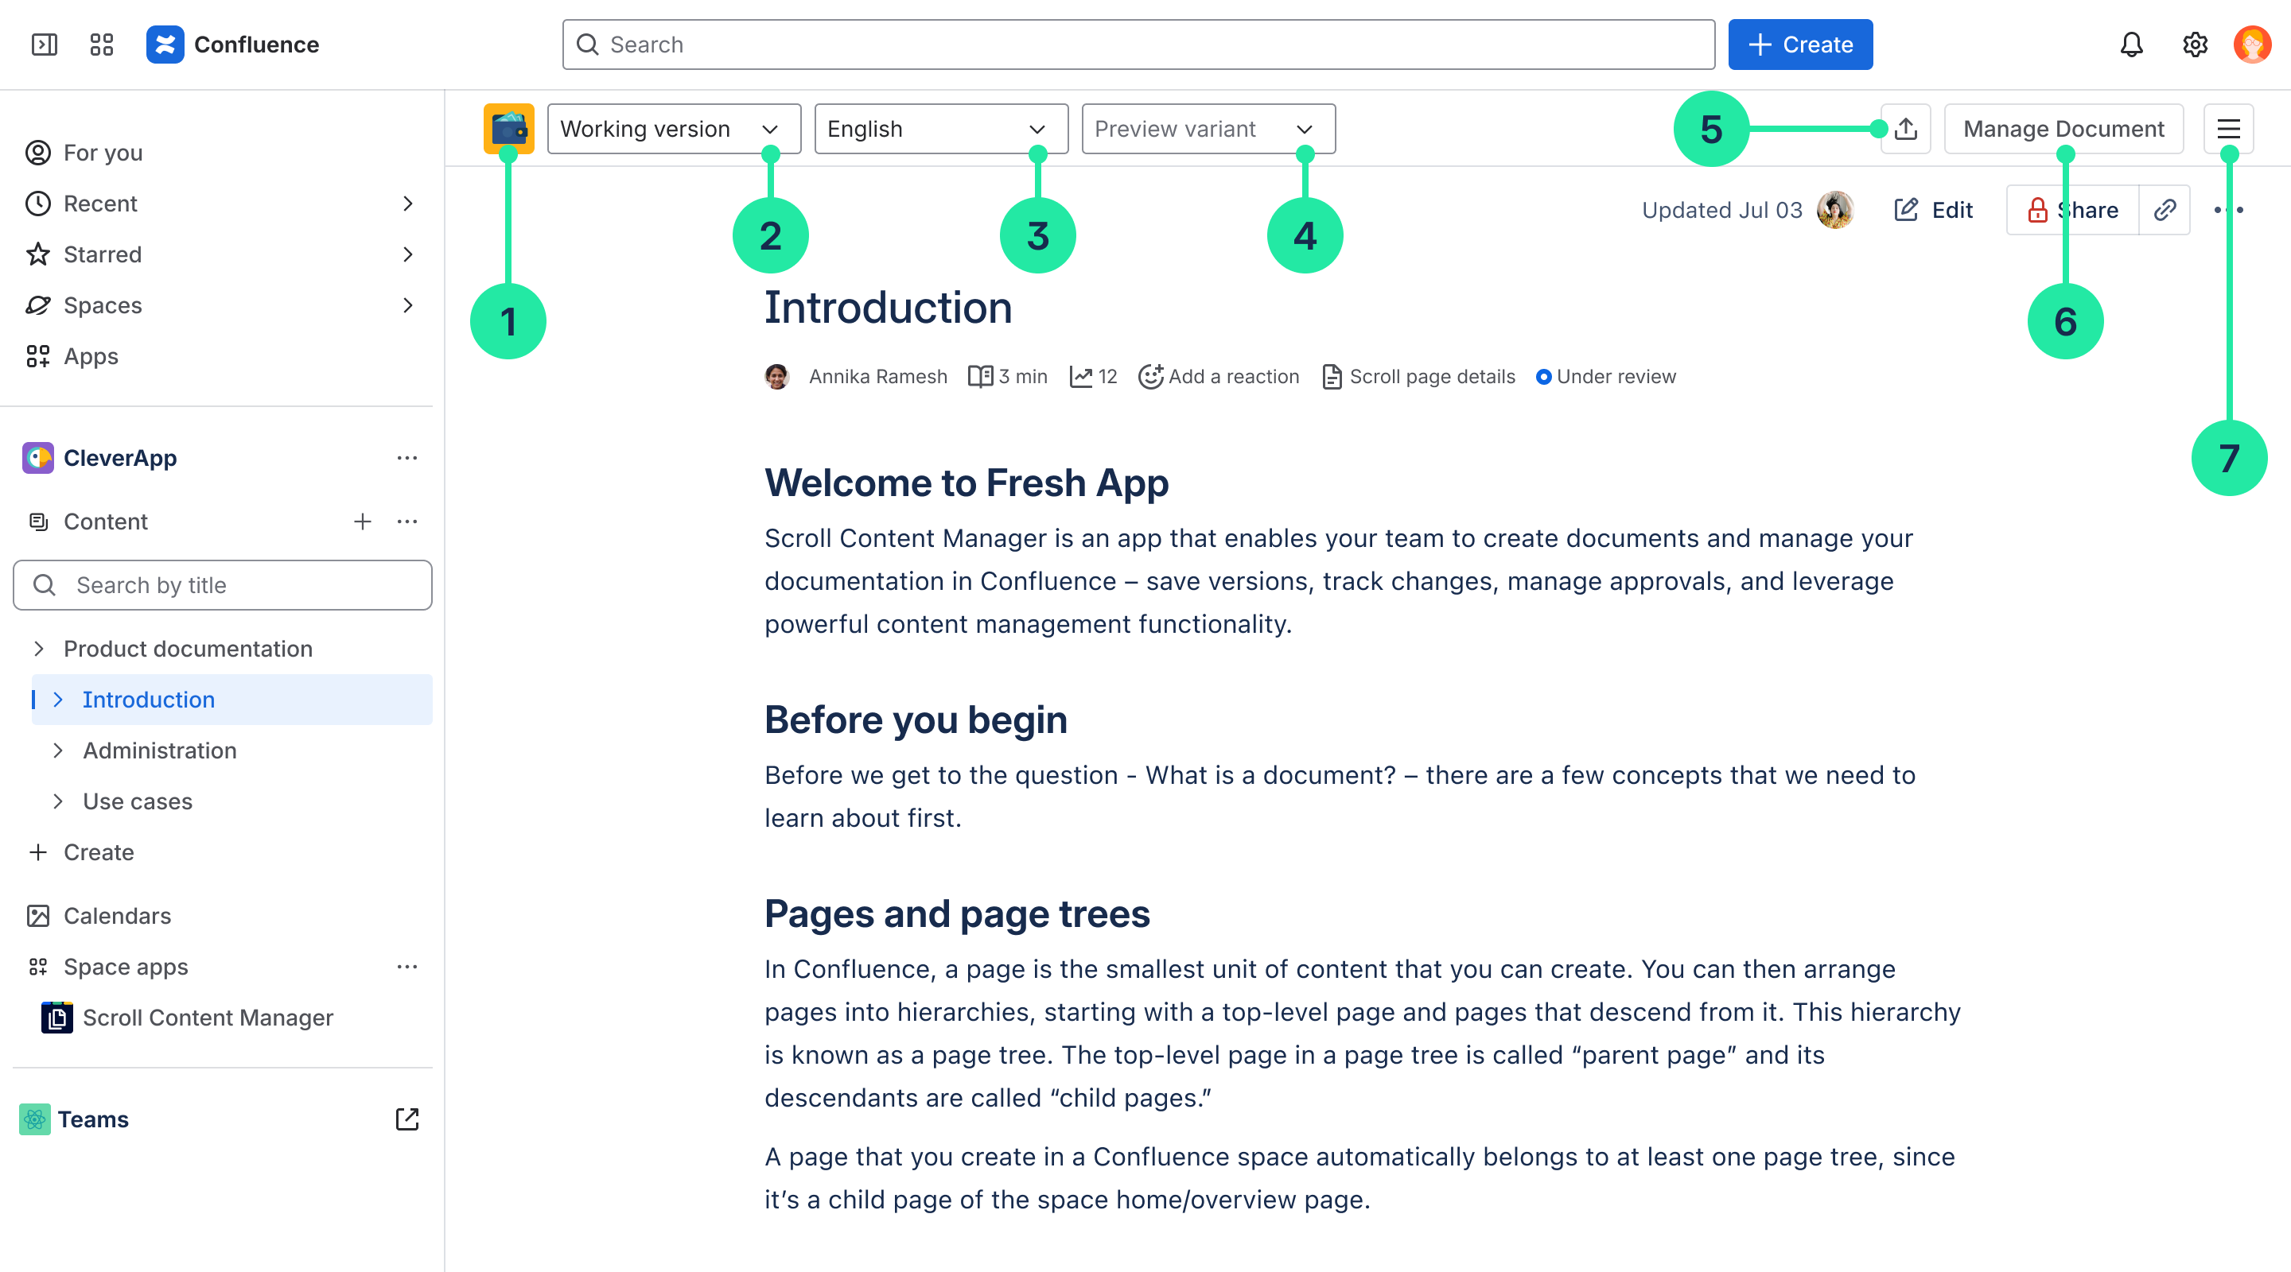2291x1272 pixels.
Task: Open Teams in sidebar
Action: (x=93, y=1119)
